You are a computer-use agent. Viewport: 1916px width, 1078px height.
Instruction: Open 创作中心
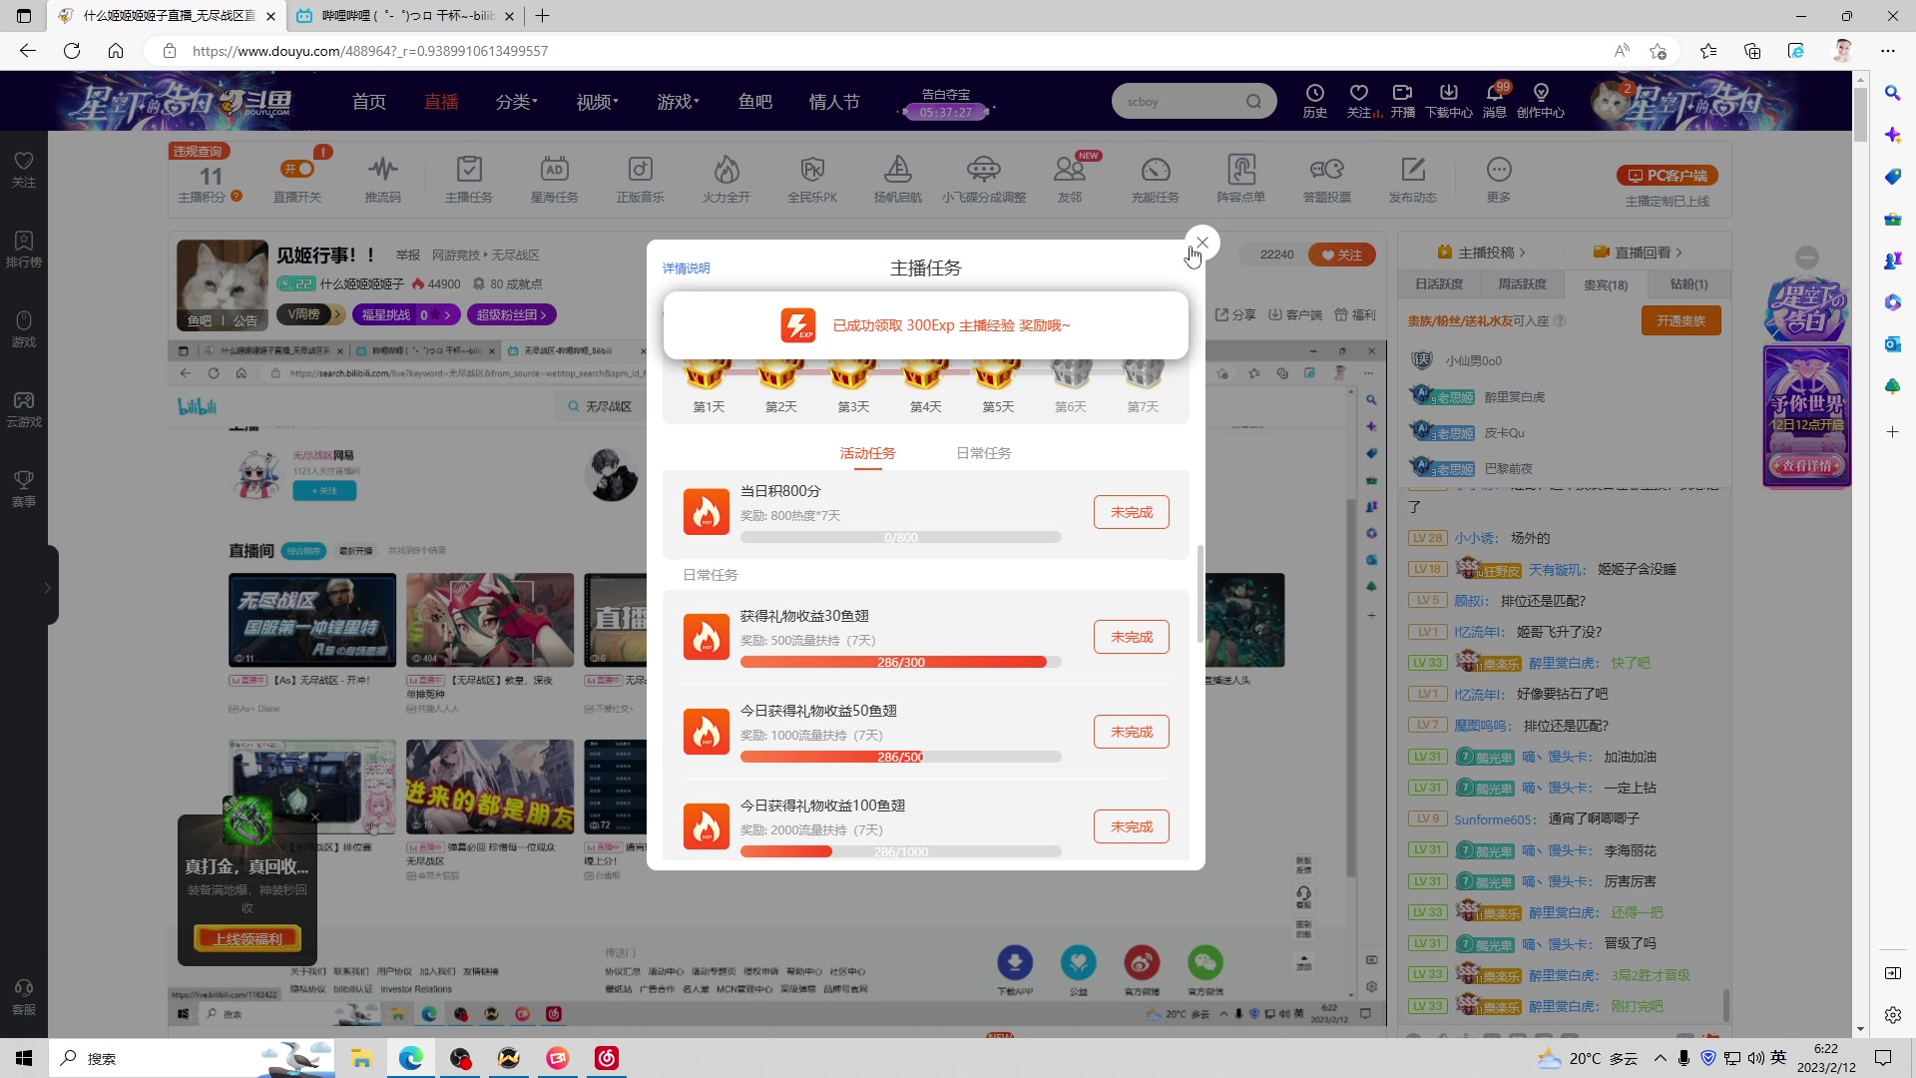click(1540, 101)
